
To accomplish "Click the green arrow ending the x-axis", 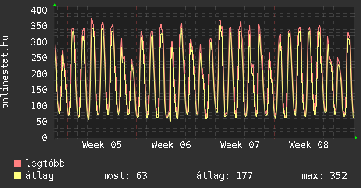I will 356,138.
